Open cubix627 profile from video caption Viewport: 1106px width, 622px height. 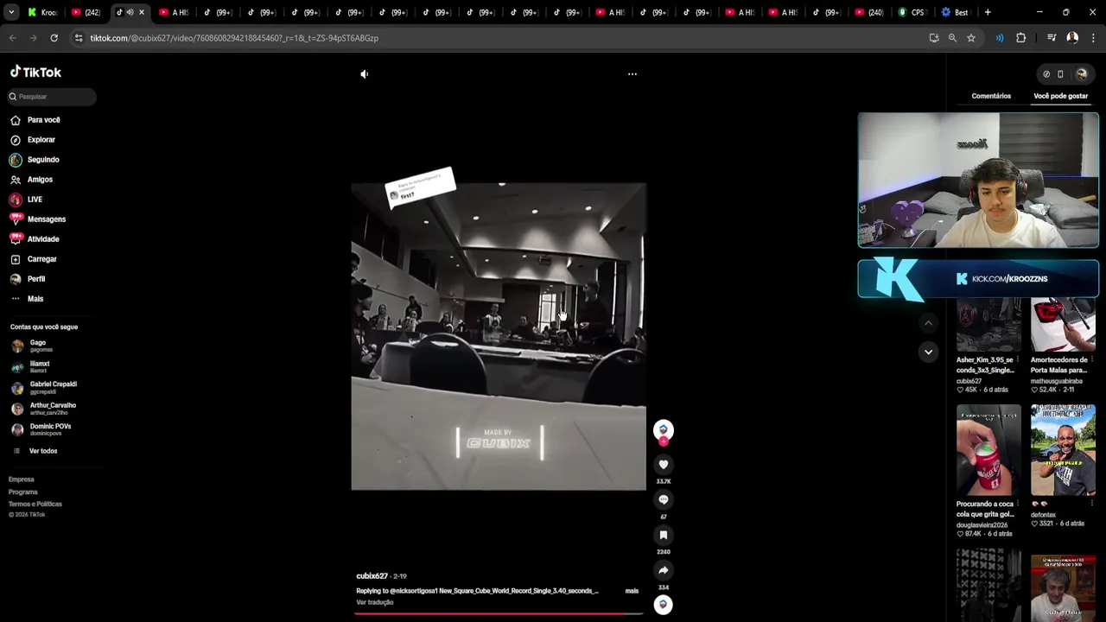(x=372, y=576)
